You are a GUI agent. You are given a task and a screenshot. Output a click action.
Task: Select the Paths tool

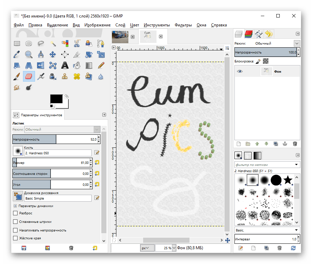[101, 43]
